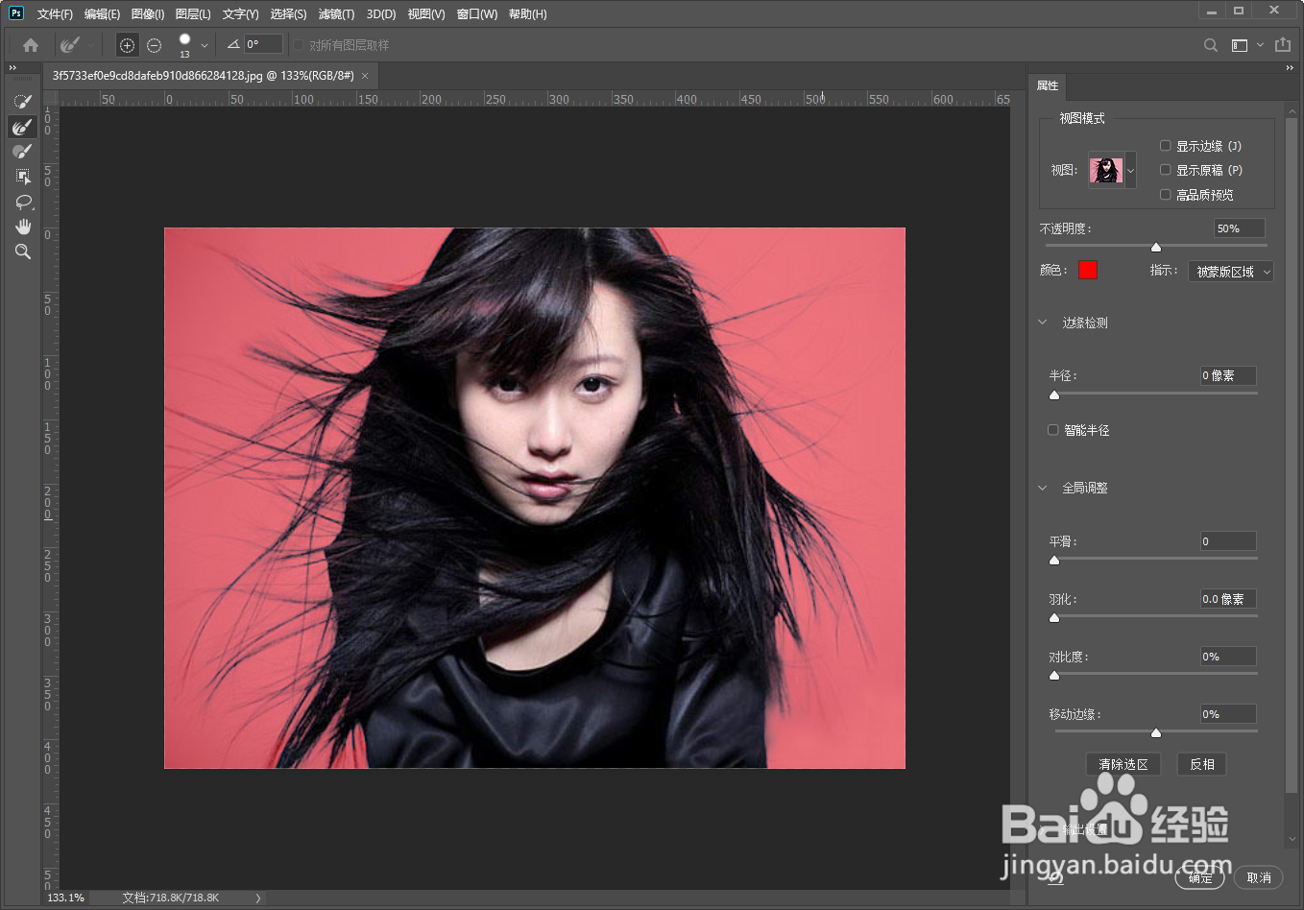Click the brush angle 0° input field
The height and width of the screenshot is (910, 1304).
pos(263,44)
